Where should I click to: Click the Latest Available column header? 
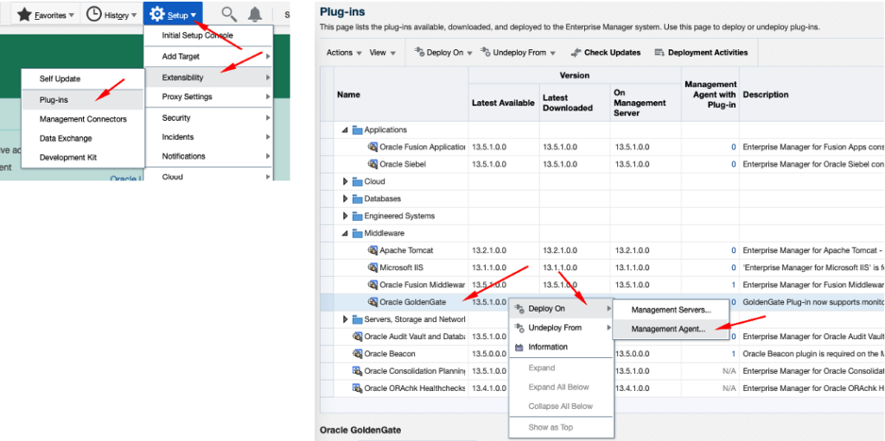click(504, 103)
